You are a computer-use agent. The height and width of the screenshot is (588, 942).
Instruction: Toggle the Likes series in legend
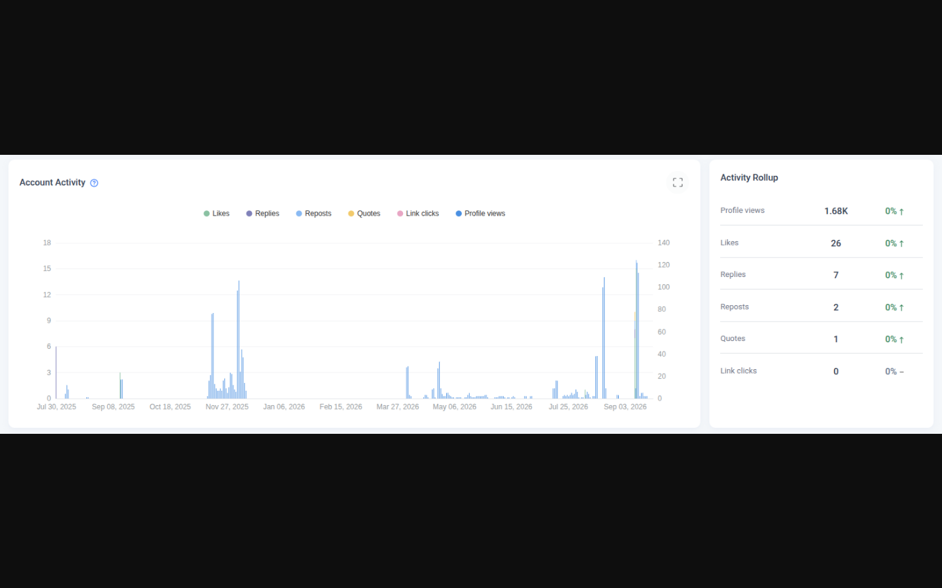click(x=217, y=214)
